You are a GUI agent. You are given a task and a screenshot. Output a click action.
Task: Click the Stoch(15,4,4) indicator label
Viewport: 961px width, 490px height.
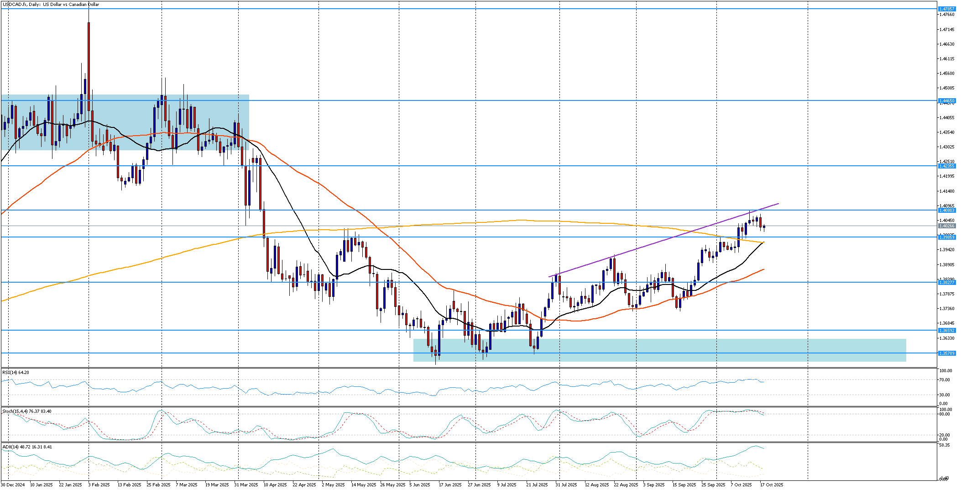coord(26,411)
